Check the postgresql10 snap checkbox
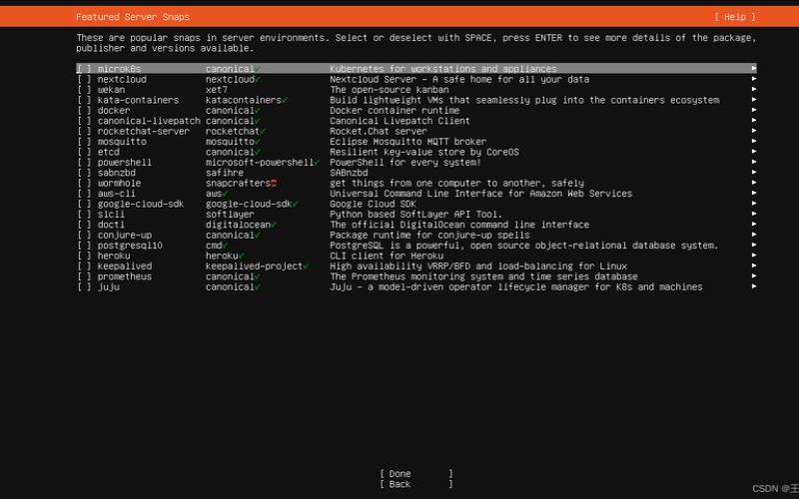The height and width of the screenshot is (499, 799). [83, 246]
